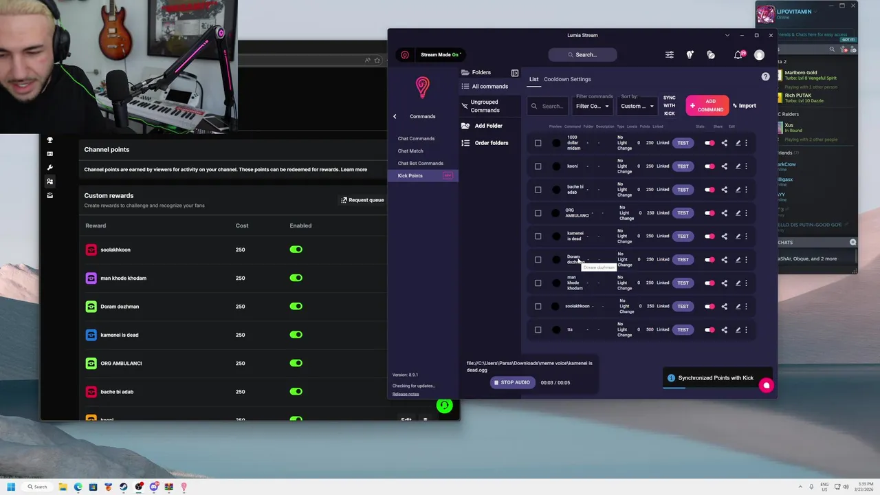Toggle state of kamenei is dead command
The width and height of the screenshot is (880, 495).
(x=709, y=236)
